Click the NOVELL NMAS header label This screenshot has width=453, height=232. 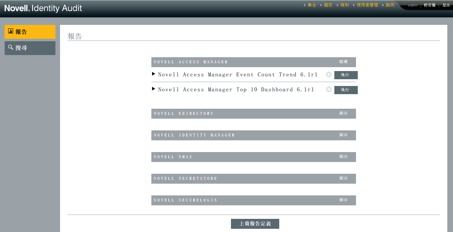[x=173, y=157]
